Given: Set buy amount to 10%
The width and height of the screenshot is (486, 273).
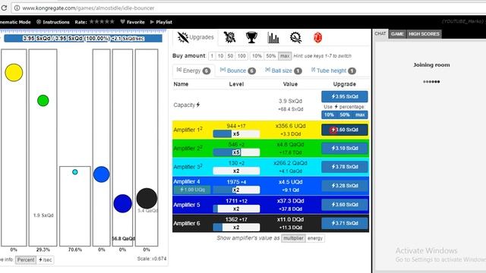Looking at the screenshot, I should pos(257,56).
